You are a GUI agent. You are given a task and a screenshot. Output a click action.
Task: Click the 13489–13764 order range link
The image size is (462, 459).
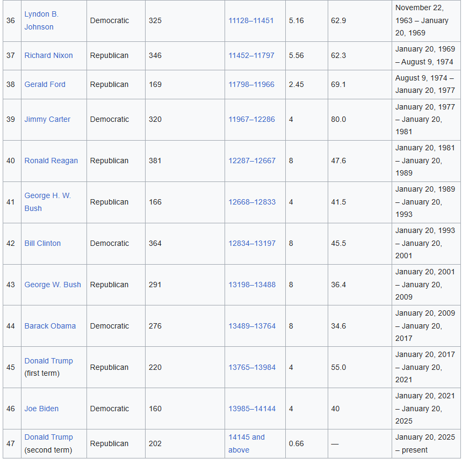click(x=252, y=326)
